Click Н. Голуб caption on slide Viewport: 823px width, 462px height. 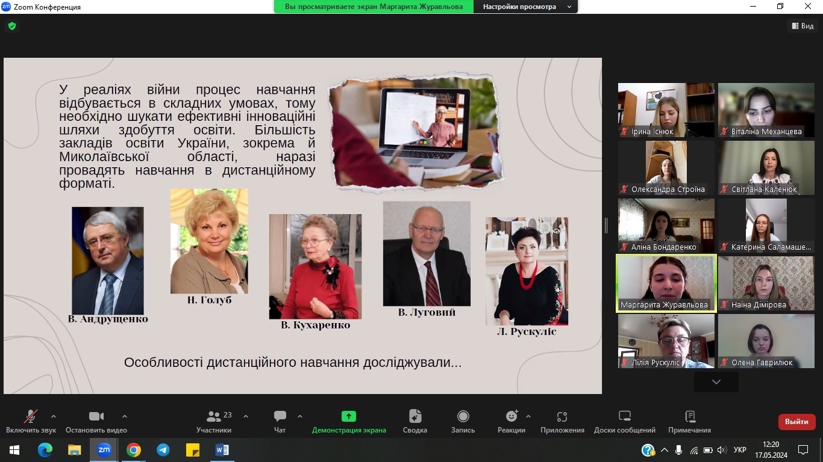coord(209,300)
